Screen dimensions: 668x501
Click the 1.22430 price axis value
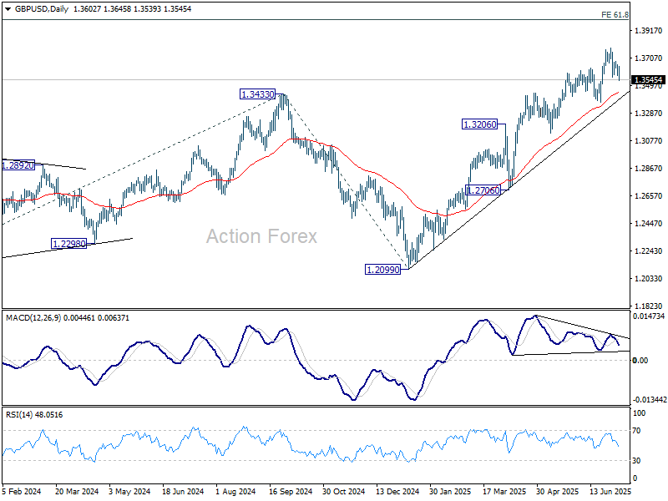click(x=649, y=251)
